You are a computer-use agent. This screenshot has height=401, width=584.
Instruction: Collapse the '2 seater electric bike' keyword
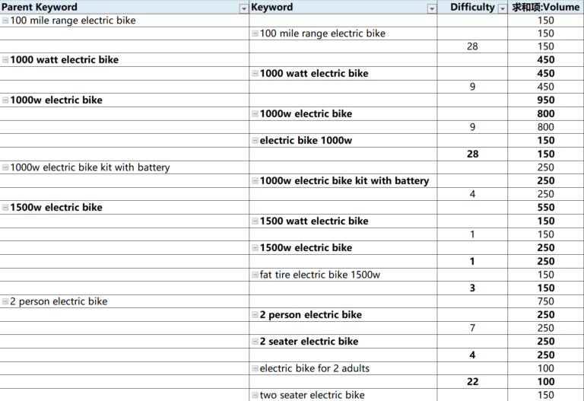(x=255, y=342)
